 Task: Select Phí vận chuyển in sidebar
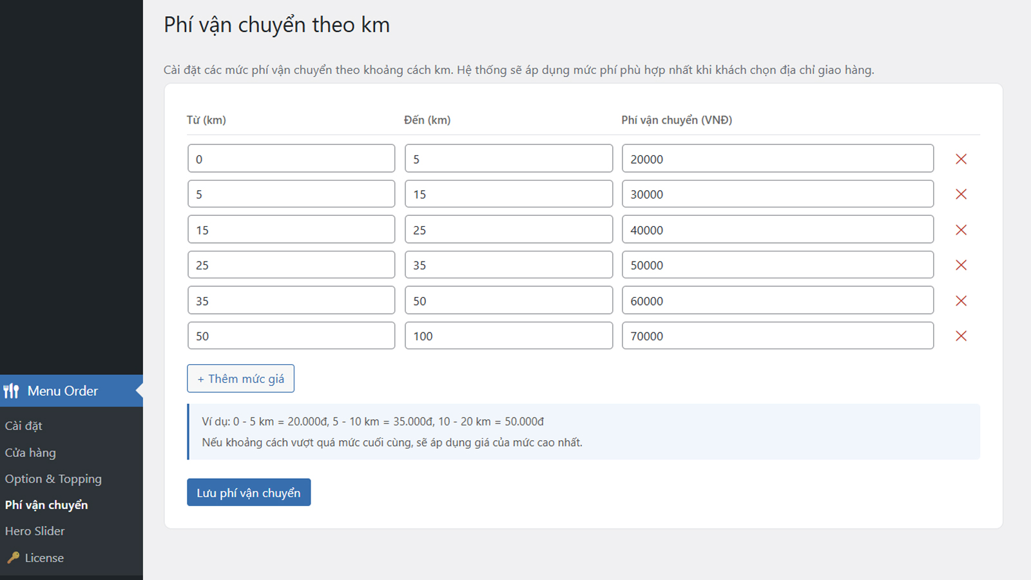pos(46,505)
